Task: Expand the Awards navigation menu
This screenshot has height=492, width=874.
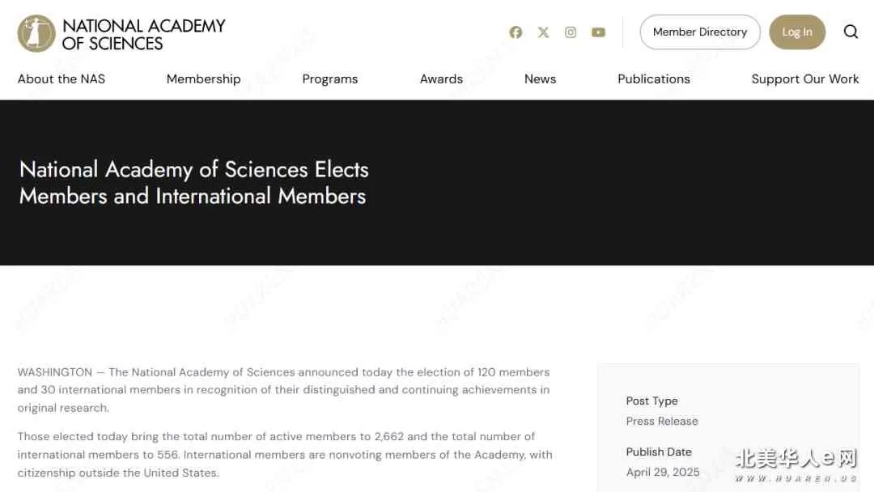Action: 442,79
